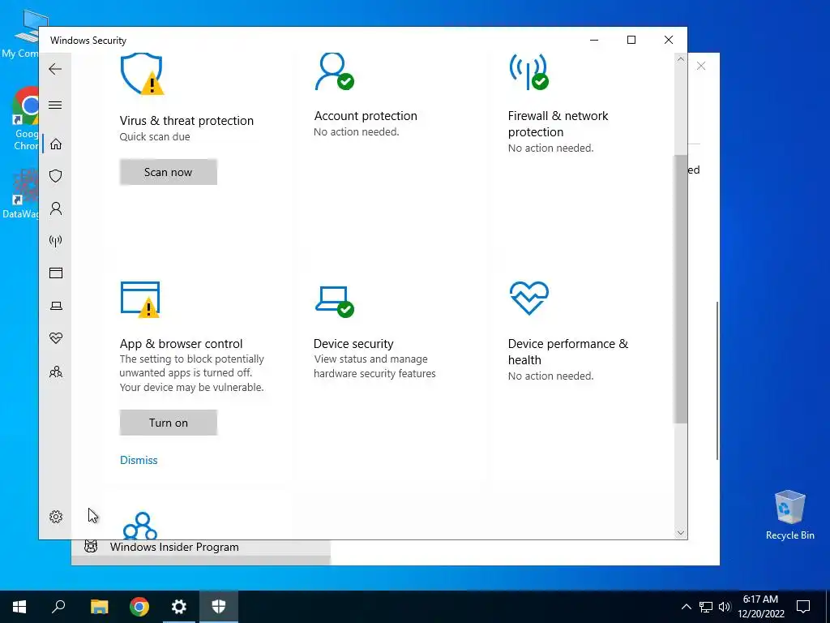Switch to Settings app in taskbar
The height and width of the screenshot is (623, 830).
click(x=179, y=607)
